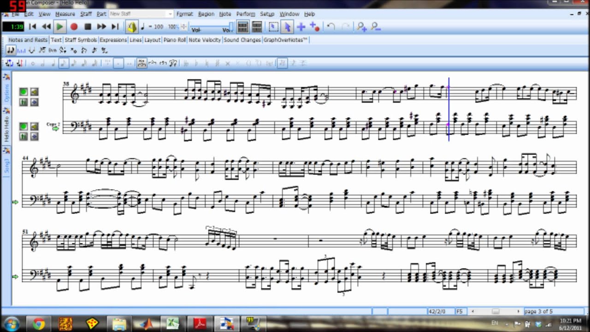Screen dimensions: 590x332
Task: Click the Zoom In magnifier
Action: pyautogui.click(x=361, y=27)
